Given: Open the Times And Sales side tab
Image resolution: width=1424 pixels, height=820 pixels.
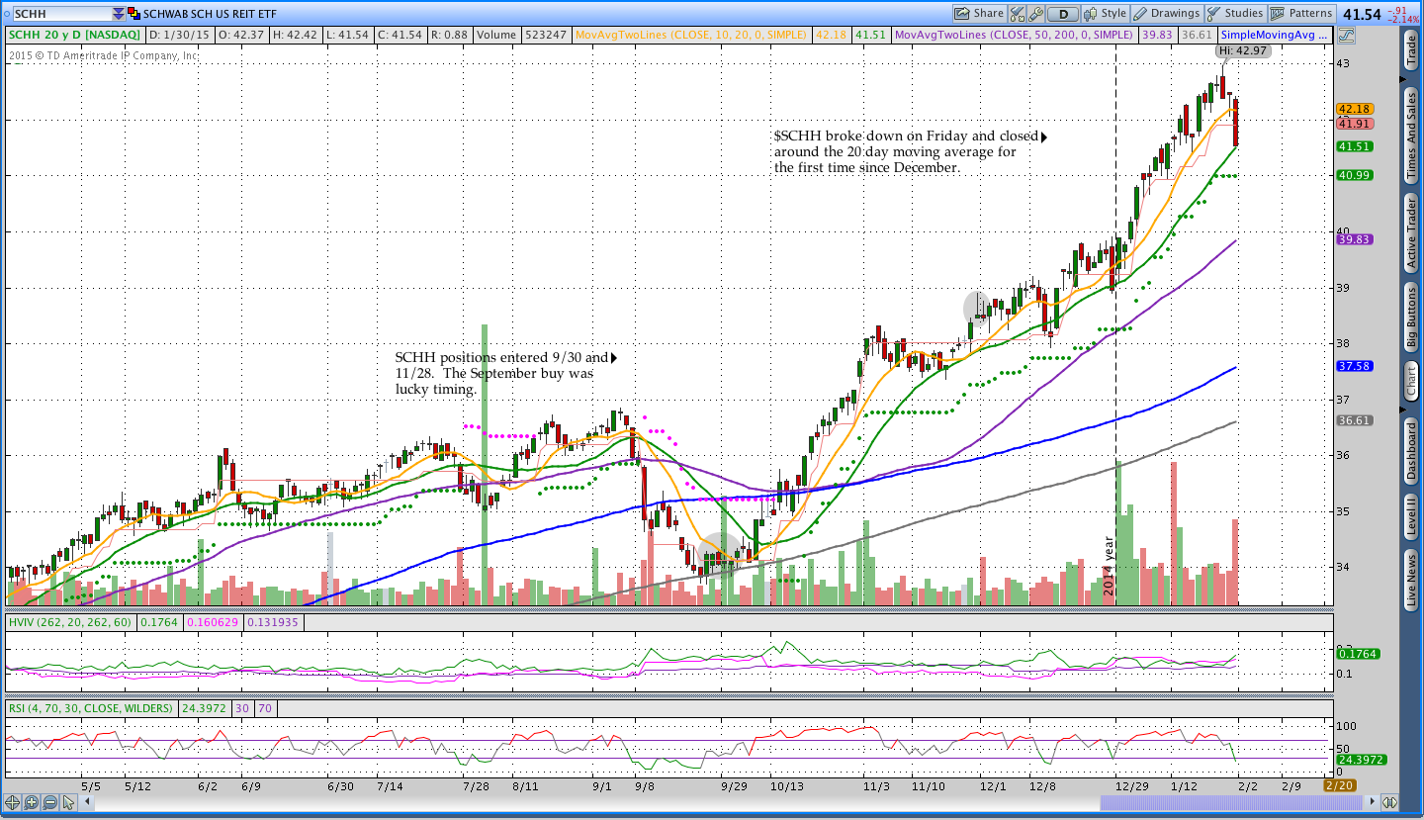Looking at the screenshot, I should pos(1411,135).
